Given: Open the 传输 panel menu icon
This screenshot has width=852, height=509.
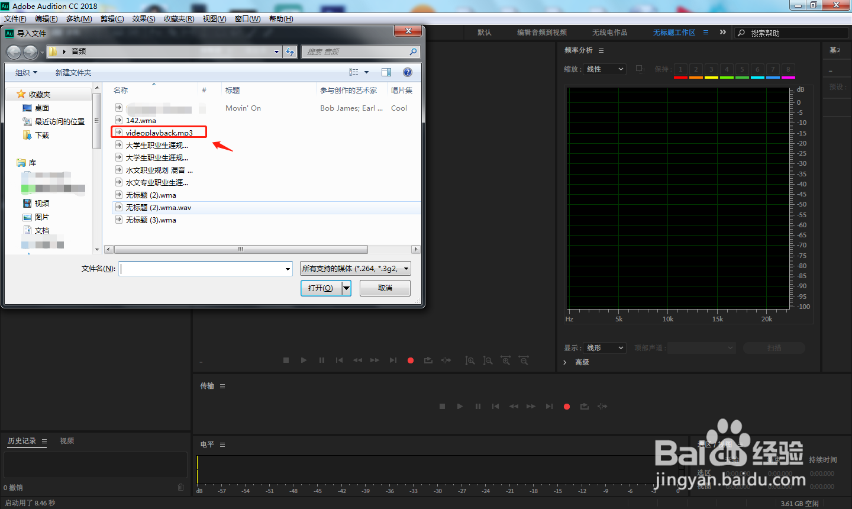Looking at the screenshot, I should point(222,386).
